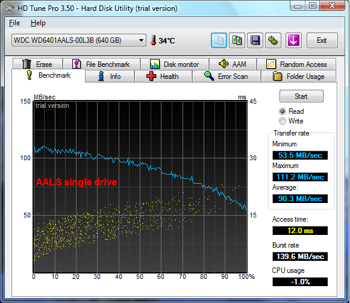Click inside the benchmark graph area
Viewport: 350px width, 303px height.
[x=140, y=187]
